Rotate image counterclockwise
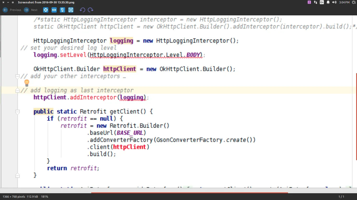This screenshot has height=200, width=357. pyautogui.click(x=82, y=10)
